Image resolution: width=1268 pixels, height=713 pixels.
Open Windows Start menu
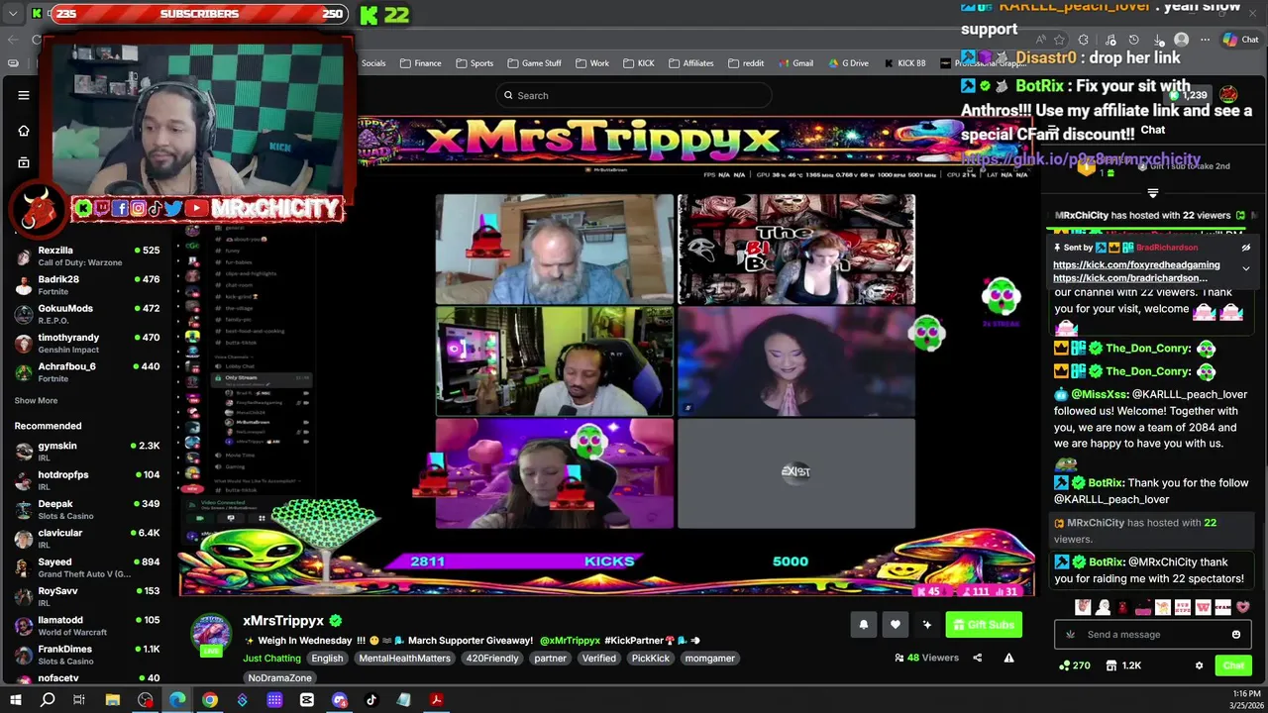coord(15,700)
